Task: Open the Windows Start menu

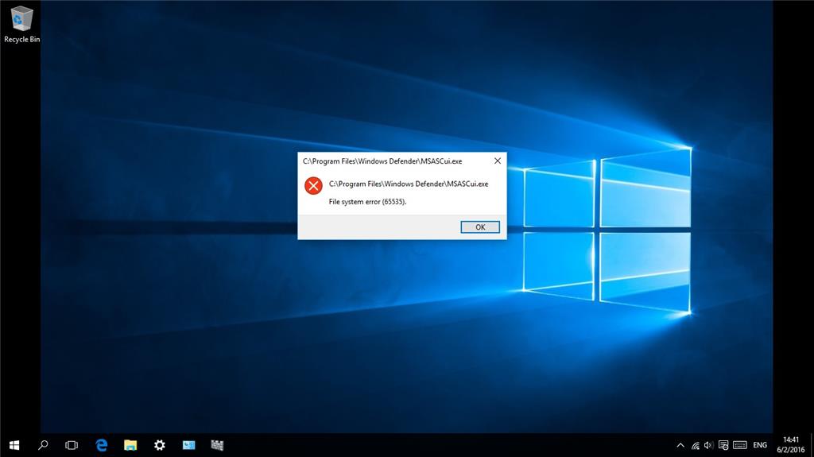Action: click(x=14, y=445)
